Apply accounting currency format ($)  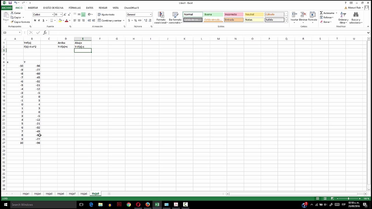129,21
